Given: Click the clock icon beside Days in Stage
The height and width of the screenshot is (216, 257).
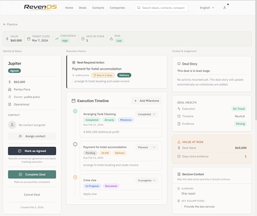Looking at the screenshot, I should click(x=83, y=39).
